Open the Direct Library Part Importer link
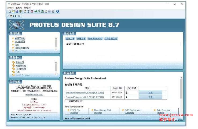Screen dimensions: 198x129 click(x=102, y=111)
